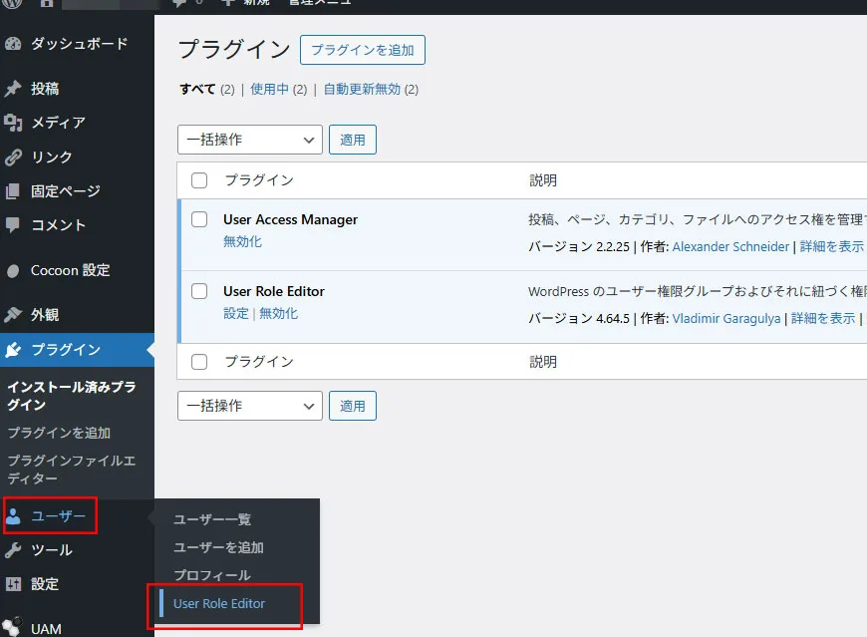Viewport: 867px width, 637px height.
Task: Click the プラグインを追加 button beside the heading
Action: [x=363, y=49]
